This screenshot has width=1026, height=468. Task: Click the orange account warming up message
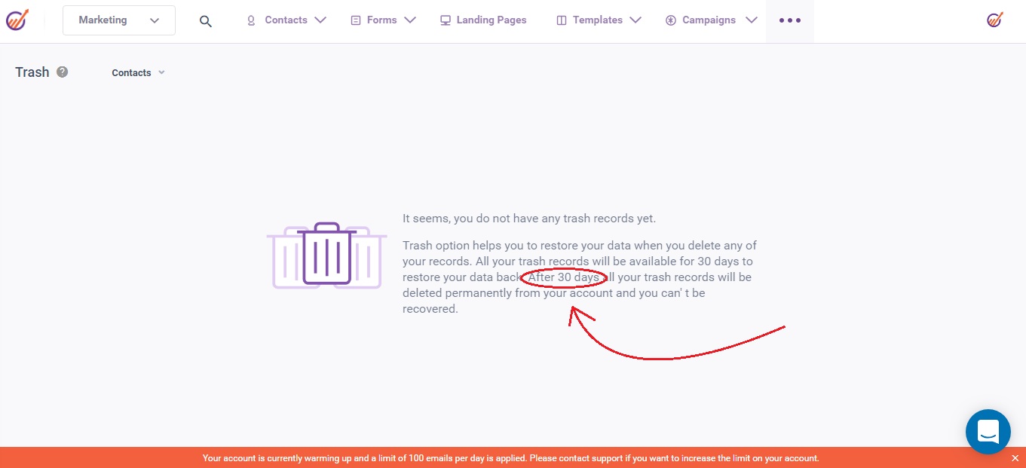pyautogui.click(x=510, y=458)
